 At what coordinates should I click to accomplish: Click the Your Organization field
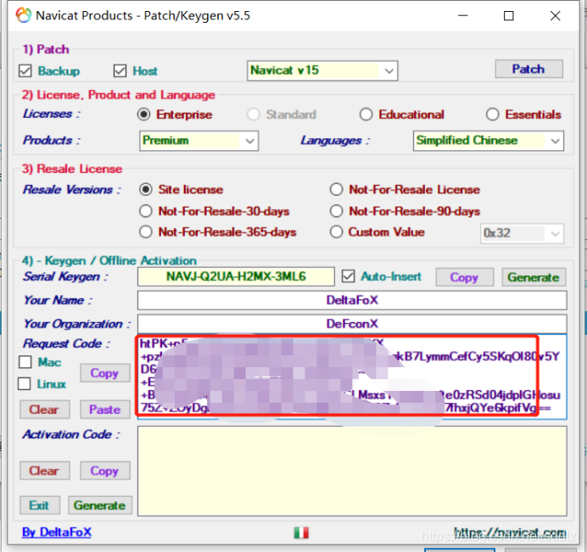352,324
